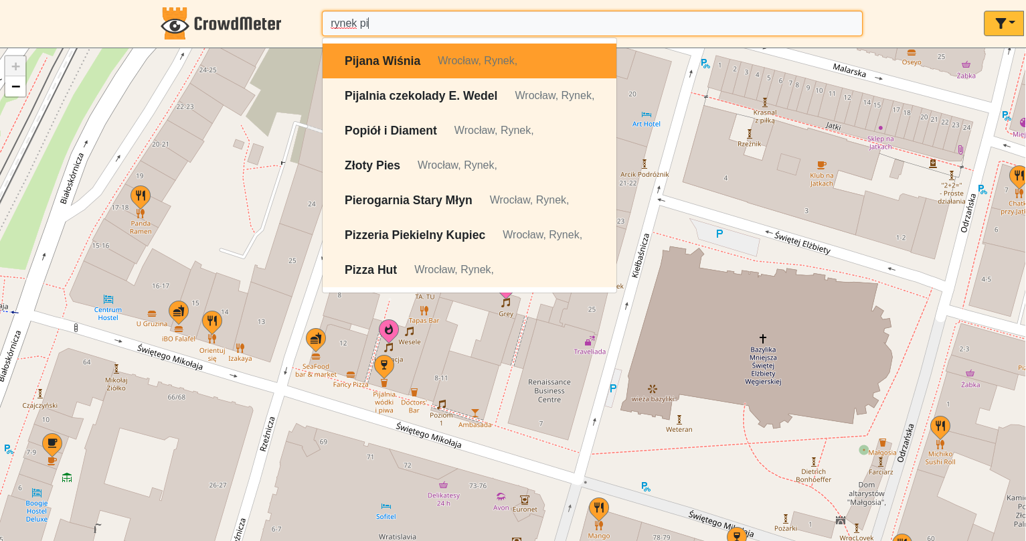Screen dimensions: 1026x541
Task: Open the filter dropdown button
Action: click(1004, 23)
